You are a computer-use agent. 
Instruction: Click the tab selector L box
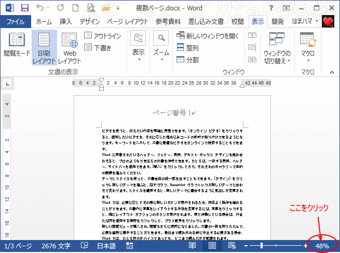tap(8, 84)
